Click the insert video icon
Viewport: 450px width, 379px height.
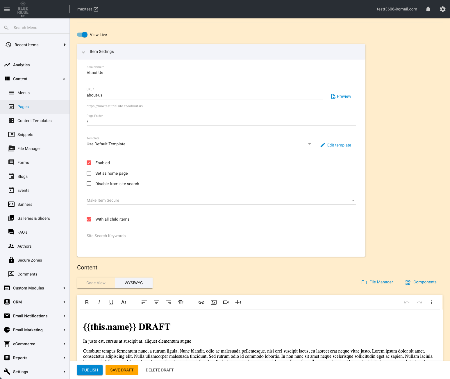tap(226, 302)
